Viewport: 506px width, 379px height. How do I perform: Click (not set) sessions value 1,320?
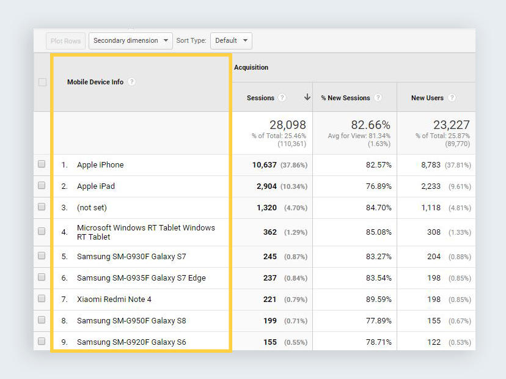click(266, 208)
